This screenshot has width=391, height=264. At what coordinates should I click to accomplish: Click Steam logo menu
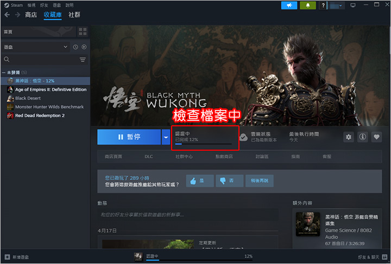pyautogui.click(x=14, y=5)
